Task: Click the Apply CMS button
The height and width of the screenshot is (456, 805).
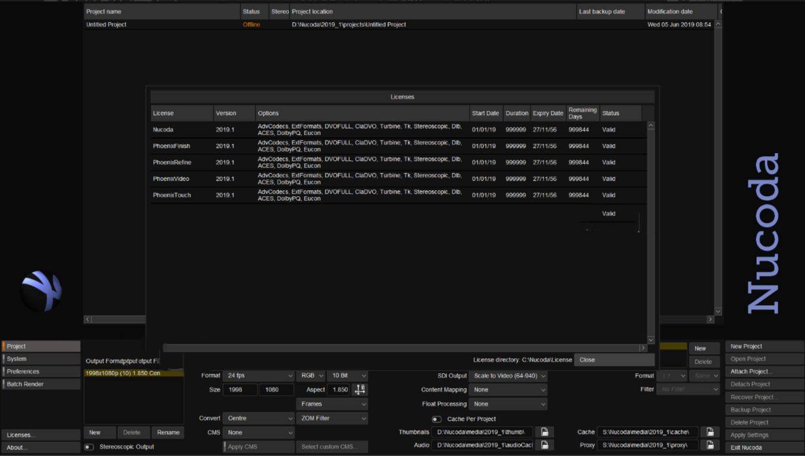Action: point(259,447)
